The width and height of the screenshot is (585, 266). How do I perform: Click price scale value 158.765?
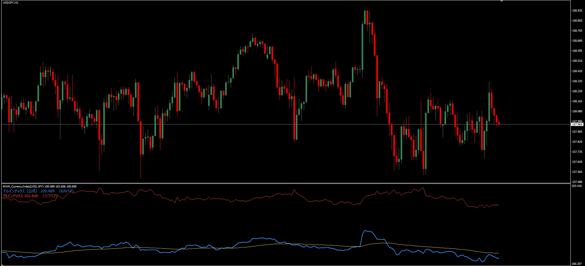[577, 31]
